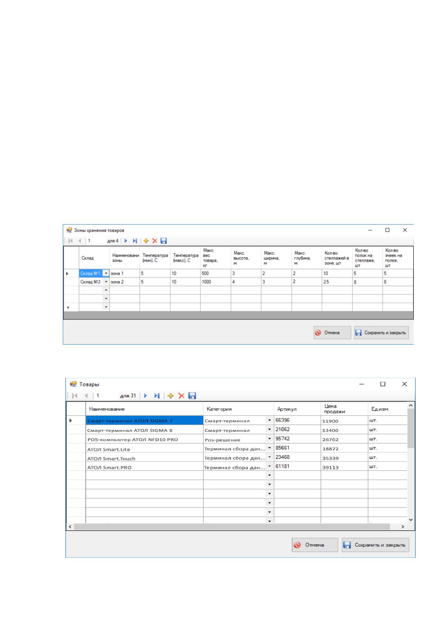Select price cell 26762

point(344,439)
